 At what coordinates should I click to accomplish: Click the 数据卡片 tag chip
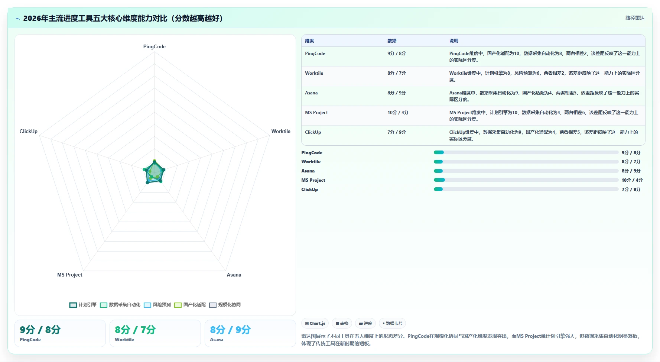(x=392, y=323)
